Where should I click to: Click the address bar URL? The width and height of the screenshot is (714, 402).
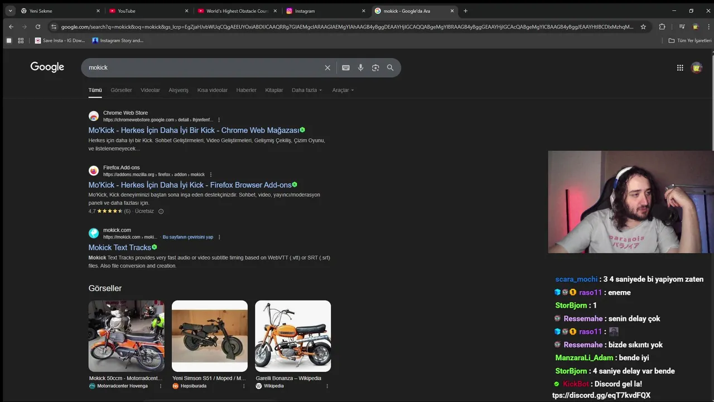pyautogui.click(x=347, y=26)
